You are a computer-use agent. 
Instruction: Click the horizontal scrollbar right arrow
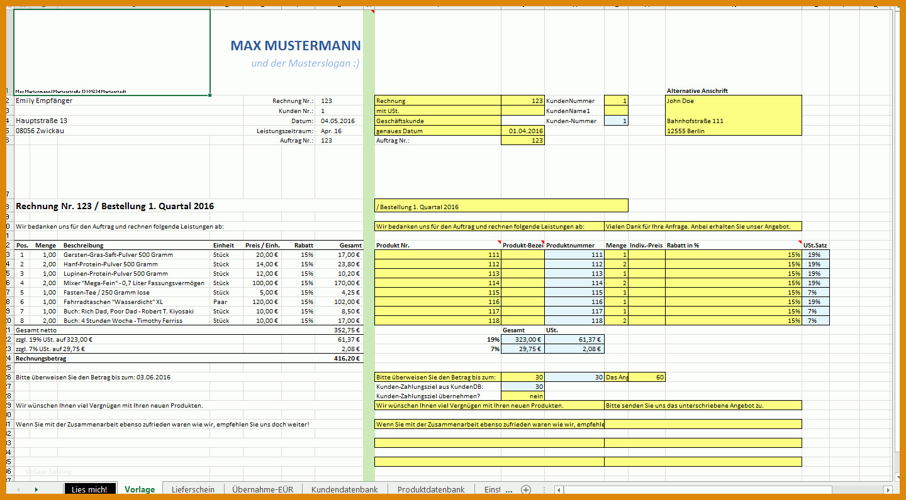(x=888, y=490)
